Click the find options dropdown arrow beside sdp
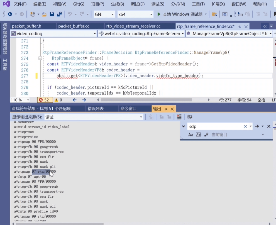 pyautogui.click(x=250, y=126)
